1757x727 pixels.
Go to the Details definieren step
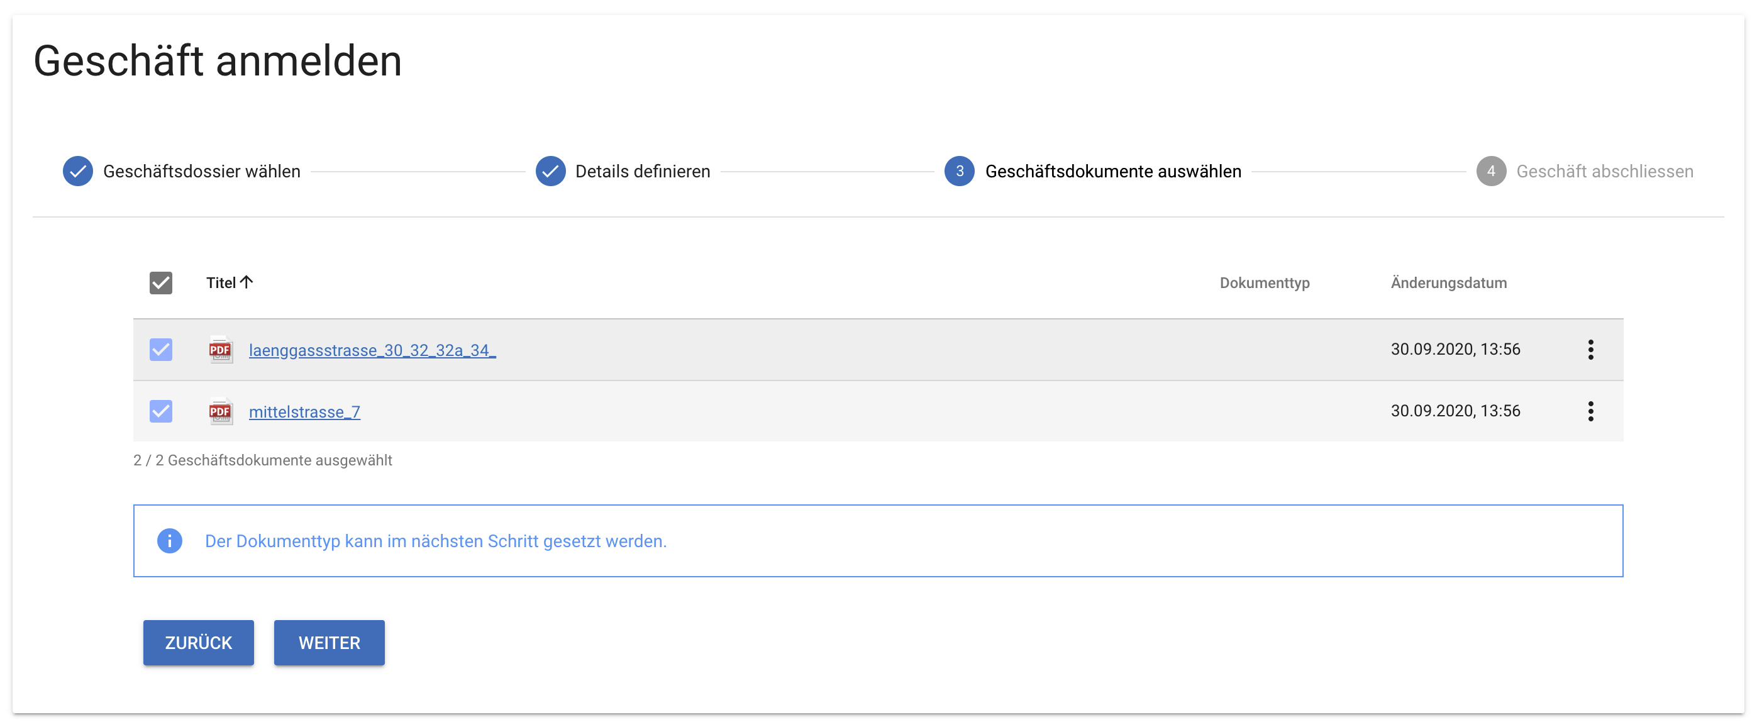click(643, 171)
